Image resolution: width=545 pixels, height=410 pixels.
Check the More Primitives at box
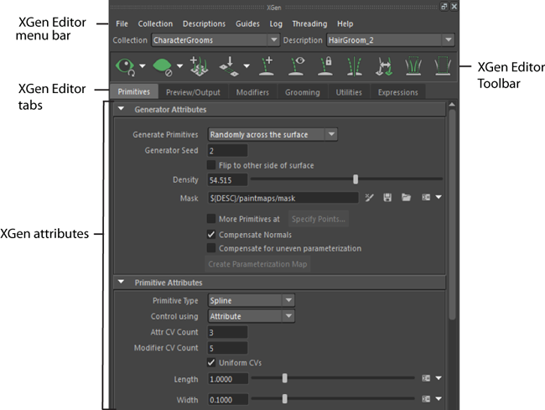point(211,219)
